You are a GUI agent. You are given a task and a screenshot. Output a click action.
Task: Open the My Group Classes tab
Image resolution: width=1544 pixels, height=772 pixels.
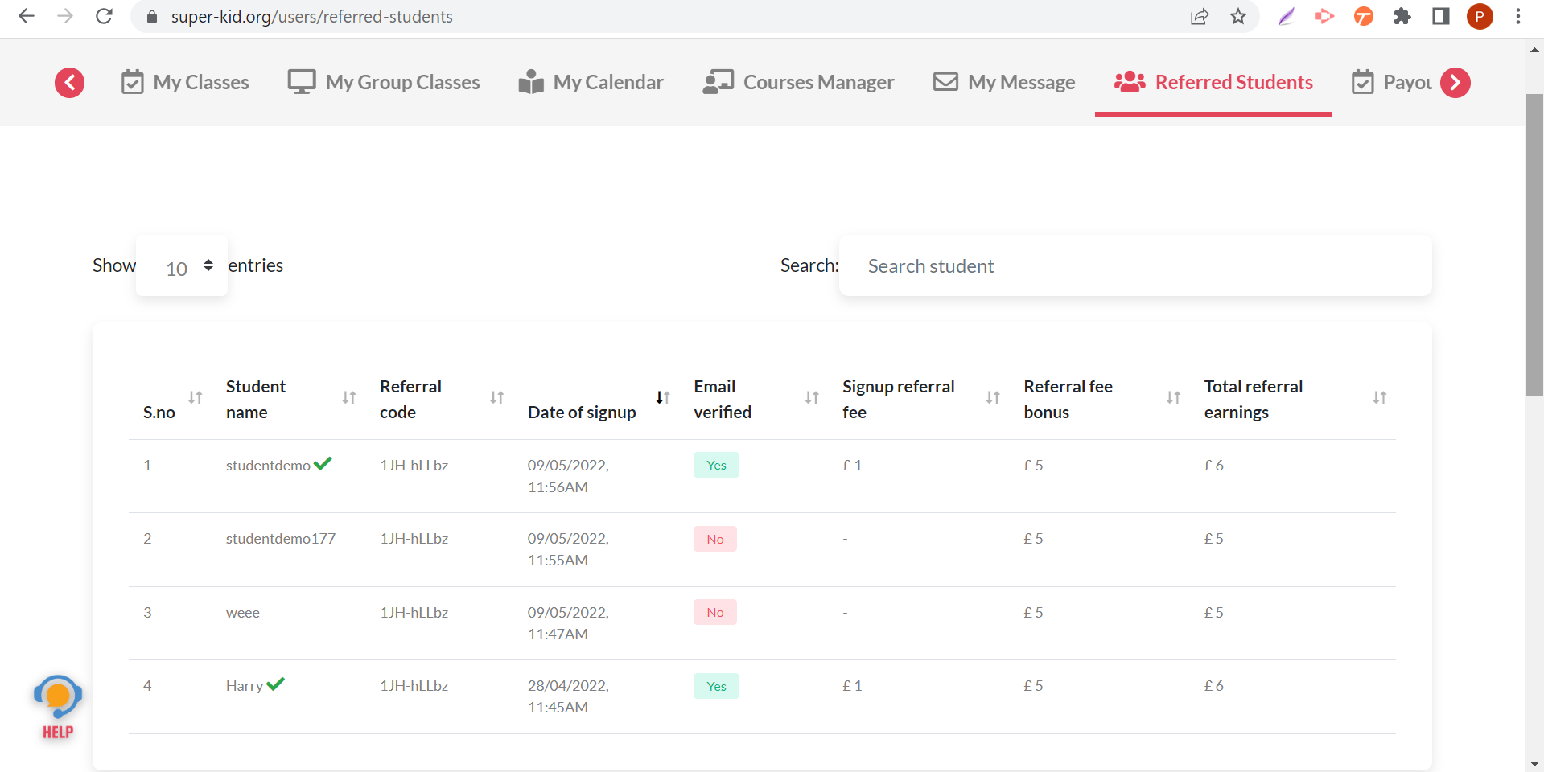384,82
